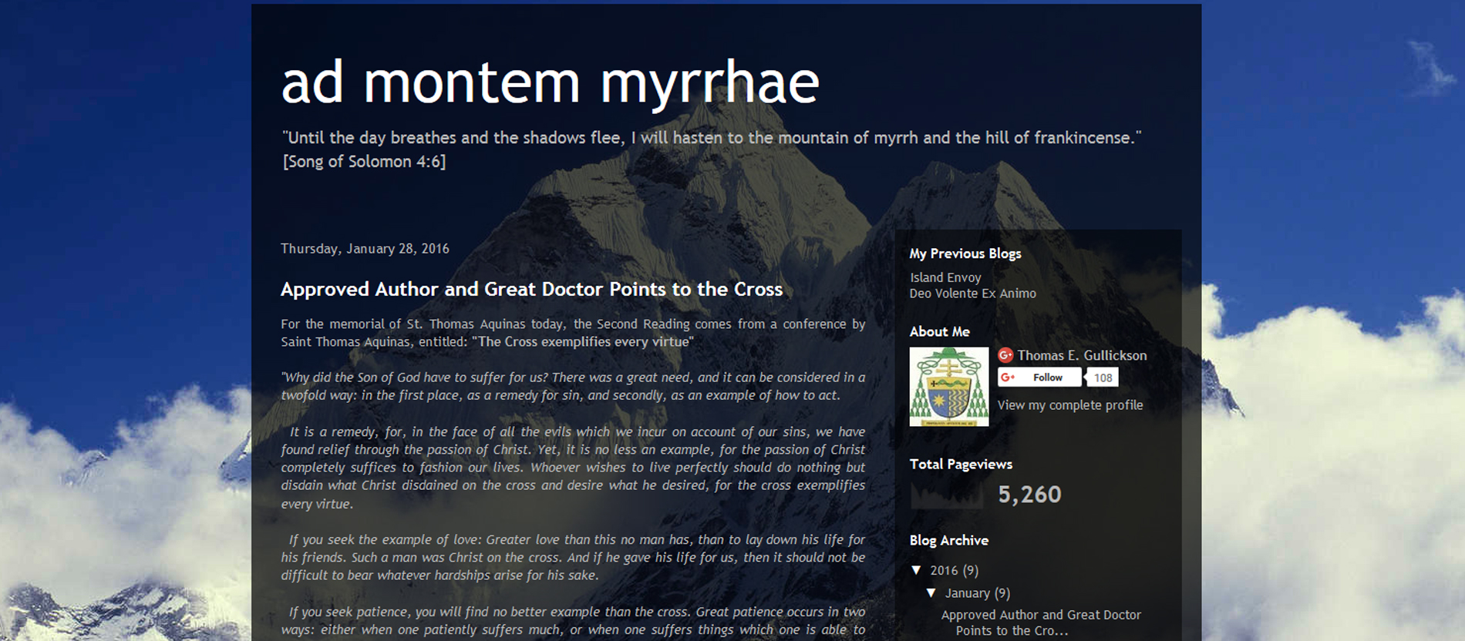The height and width of the screenshot is (641, 1465).
Task: Click the '[Song of Solomon 4:6]' citation text
Action: pyautogui.click(x=364, y=162)
